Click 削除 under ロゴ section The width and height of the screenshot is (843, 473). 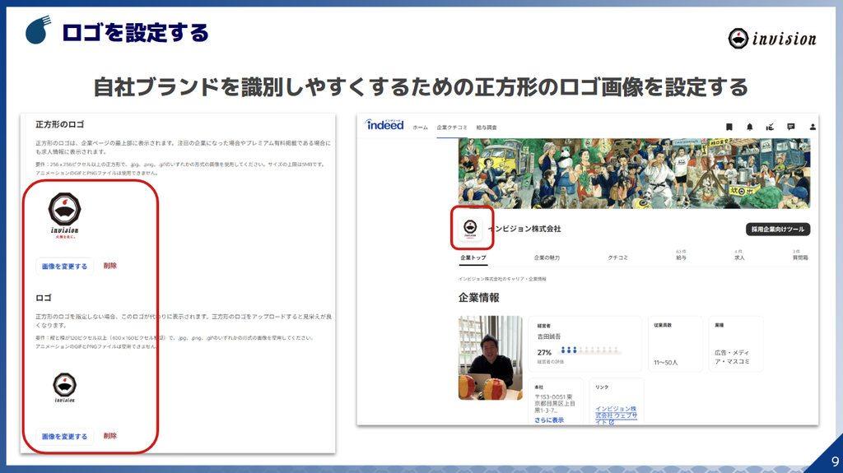coord(109,436)
